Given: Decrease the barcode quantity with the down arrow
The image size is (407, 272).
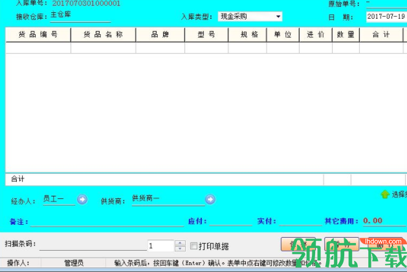Looking at the screenshot, I should tap(180, 249).
